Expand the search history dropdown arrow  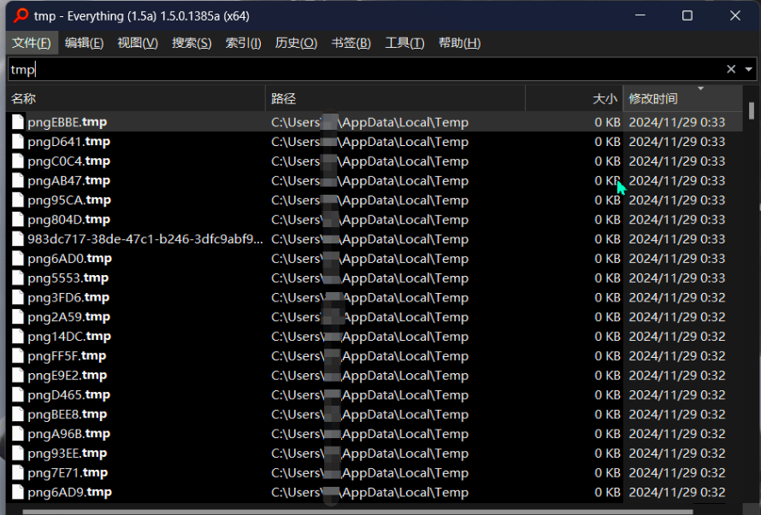(749, 69)
